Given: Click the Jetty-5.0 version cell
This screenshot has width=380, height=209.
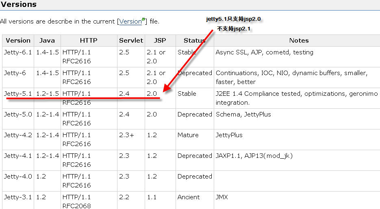Looking at the screenshot, I should [18, 114].
